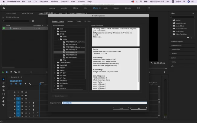Viewport: 197px width, 123px height.
Task: Switch to Settings tab in New Sequence
Action: pos(70,21)
